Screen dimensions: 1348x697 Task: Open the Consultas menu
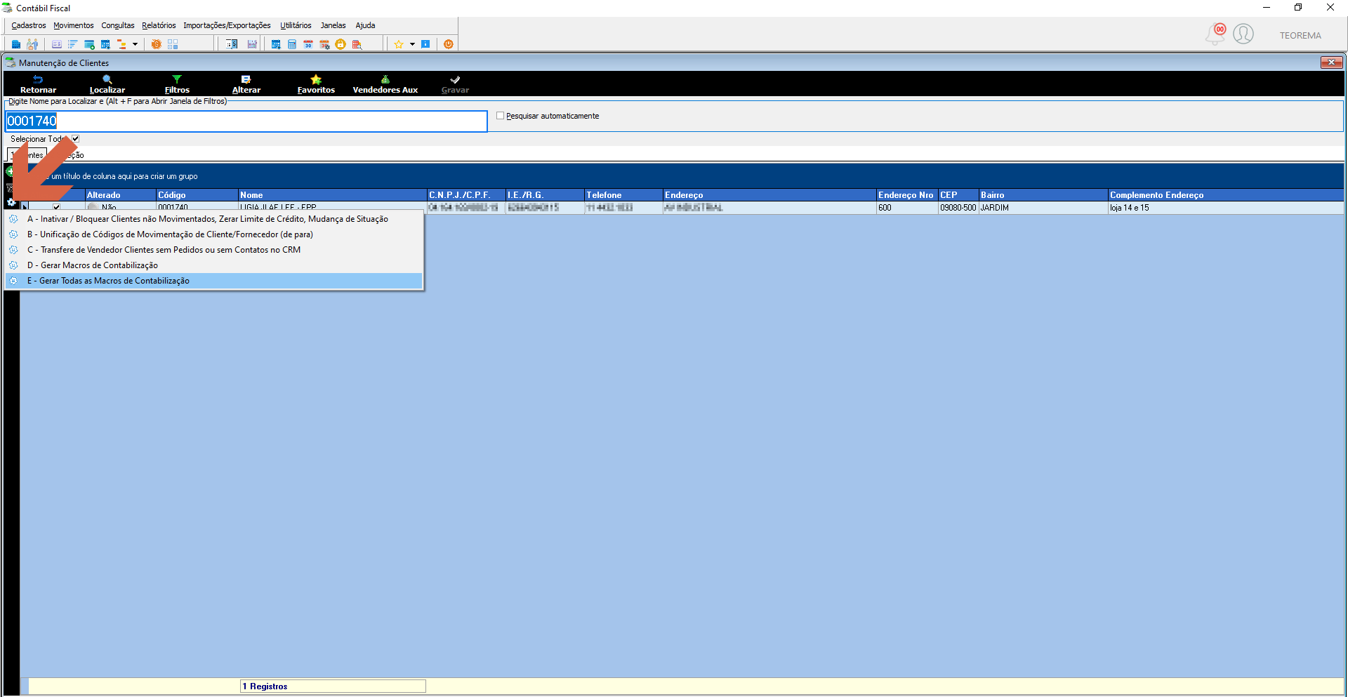coord(118,25)
